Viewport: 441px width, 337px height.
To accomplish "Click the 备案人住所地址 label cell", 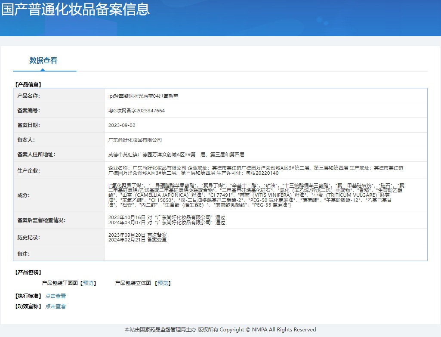I will click(59, 155).
